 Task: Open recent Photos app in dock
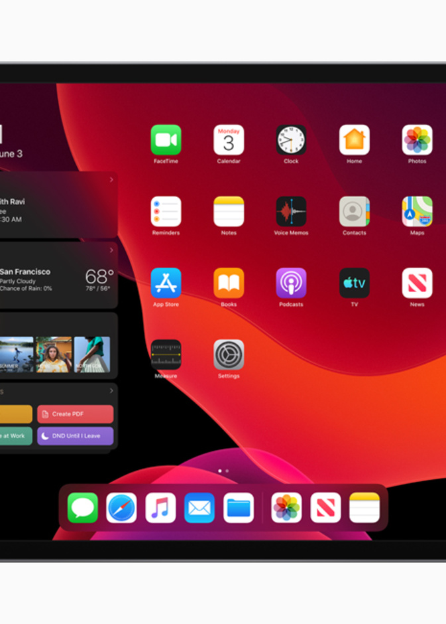pyautogui.click(x=286, y=508)
